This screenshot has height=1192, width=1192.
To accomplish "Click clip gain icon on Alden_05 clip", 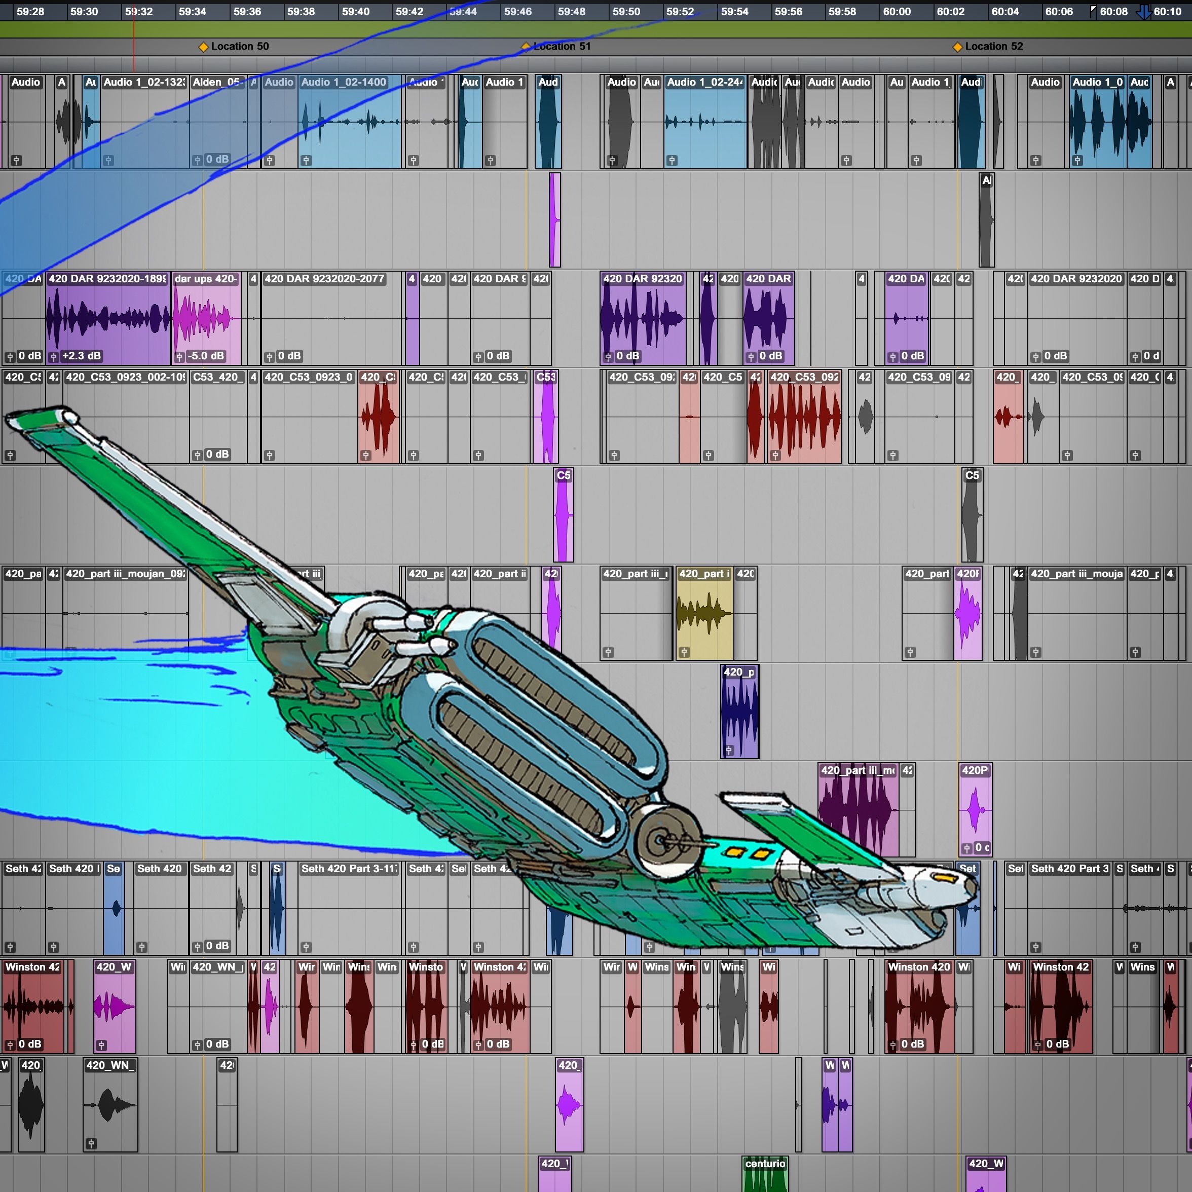I will 198,161.
